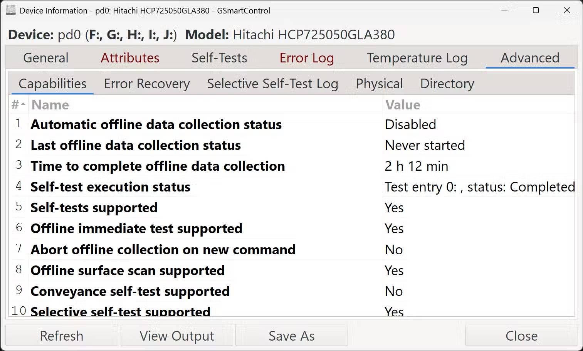
Task: View the Temperature Log tab
Action: [417, 58]
